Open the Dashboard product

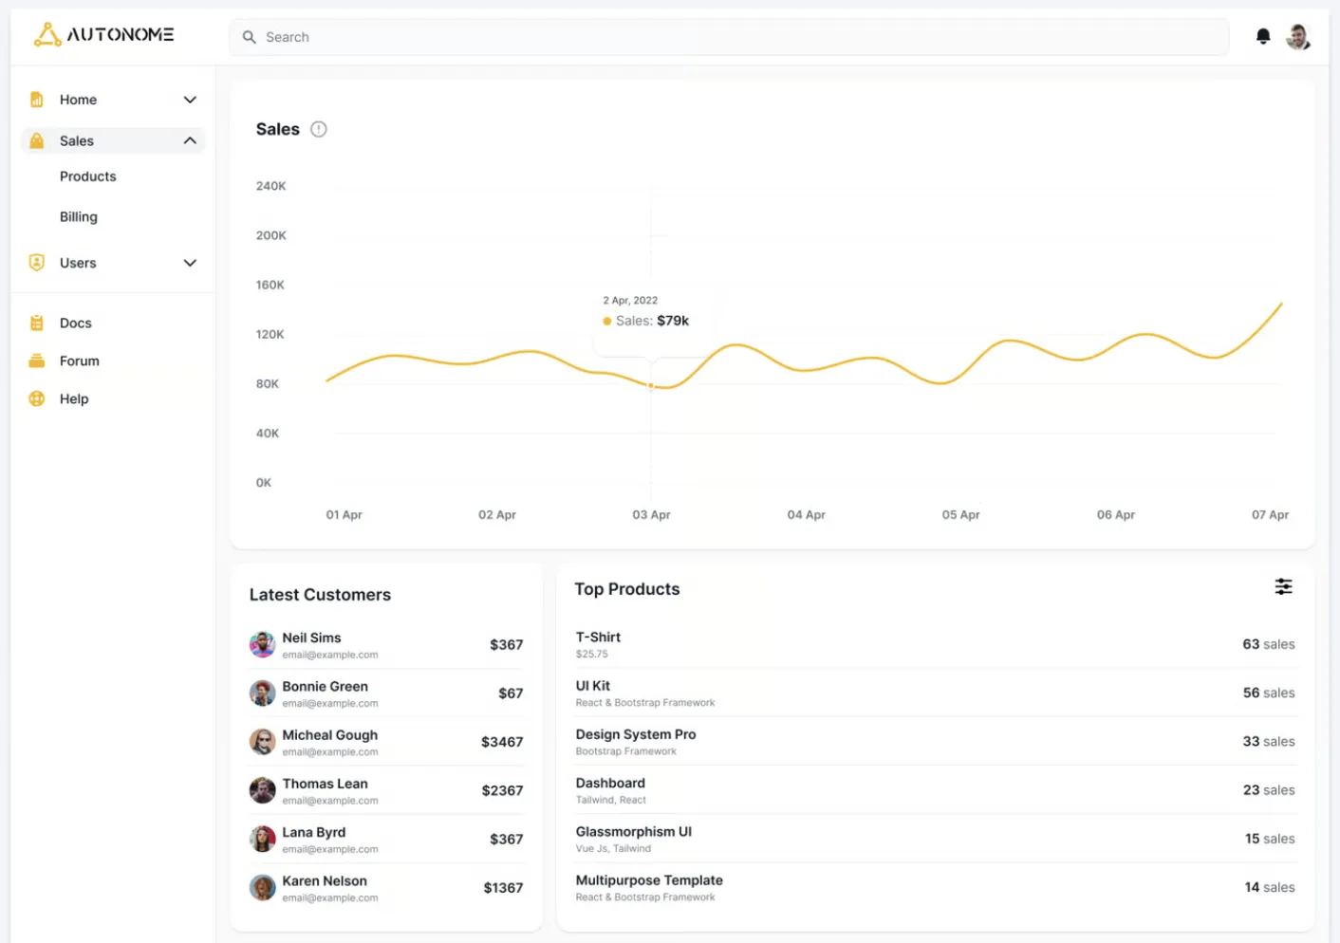click(610, 783)
